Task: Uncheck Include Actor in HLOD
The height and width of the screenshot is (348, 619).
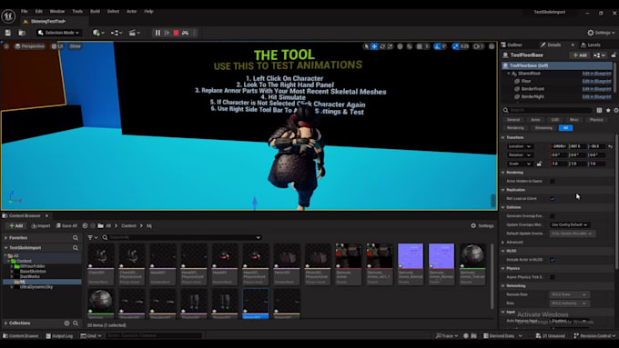Action: click(553, 260)
